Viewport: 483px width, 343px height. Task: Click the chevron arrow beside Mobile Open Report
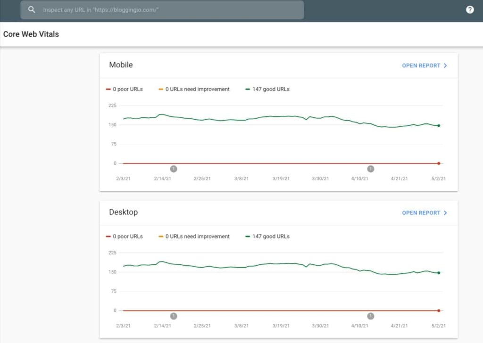[x=445, y=65]
